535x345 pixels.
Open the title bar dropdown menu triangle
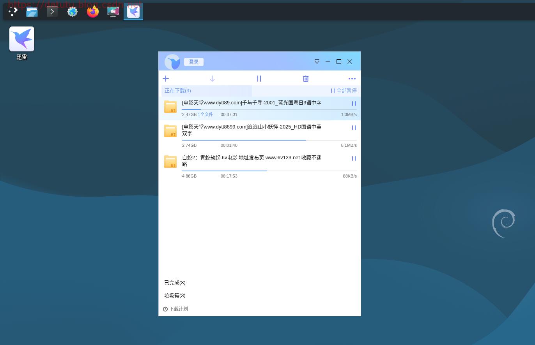point(317,62)
